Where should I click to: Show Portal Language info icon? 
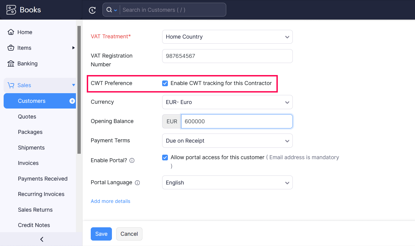click(137, 183)
